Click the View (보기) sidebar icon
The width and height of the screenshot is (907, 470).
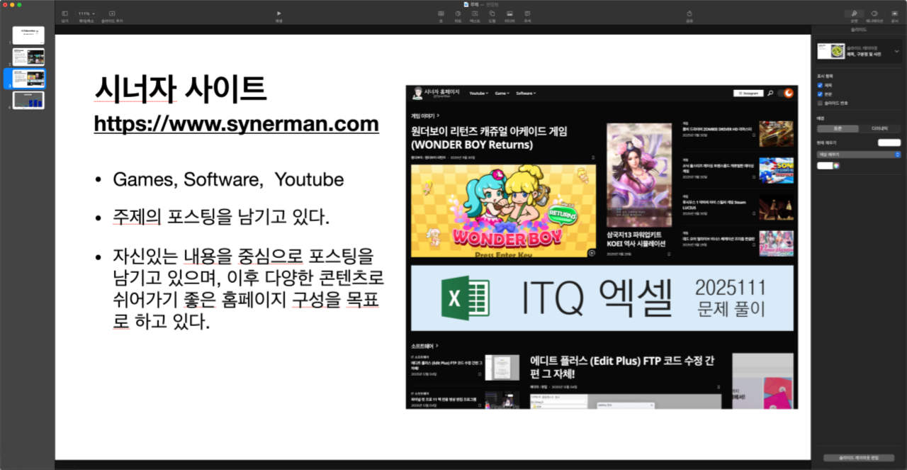pyautogui.click(x=64, y=13)
